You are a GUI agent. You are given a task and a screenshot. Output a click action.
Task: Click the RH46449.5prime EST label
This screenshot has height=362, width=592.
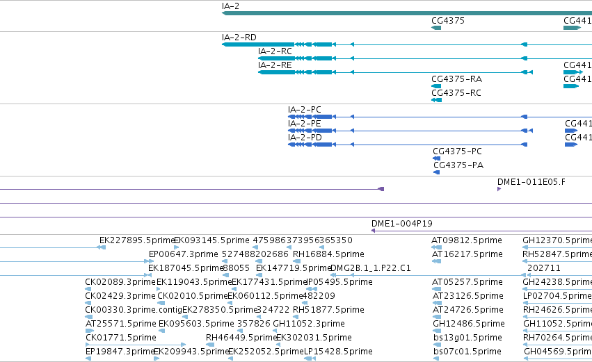pyautogui.click(x=241, y=338)
